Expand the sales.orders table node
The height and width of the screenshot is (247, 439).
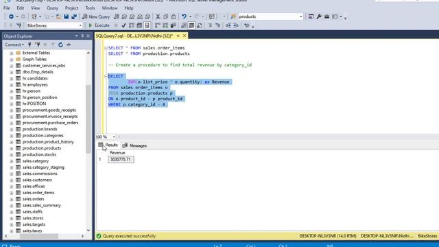[x=11, y=200]
